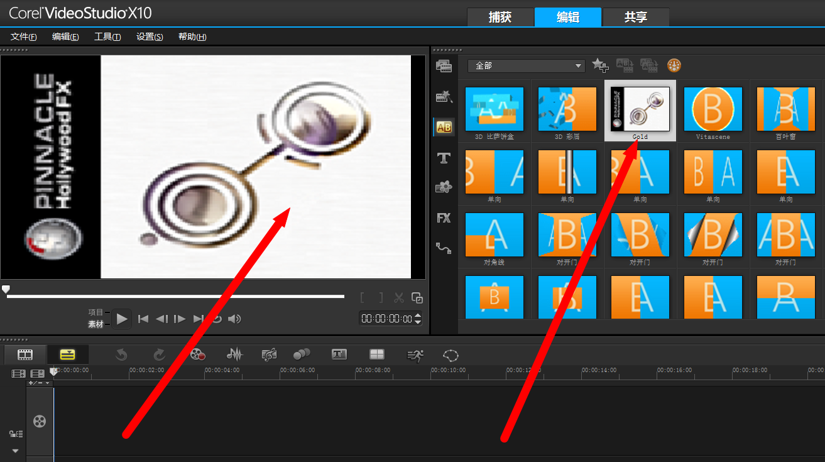The image size is (825, 462).
Task: Open the Record/Capture option film-reel icon
Action: pos(198,355)
